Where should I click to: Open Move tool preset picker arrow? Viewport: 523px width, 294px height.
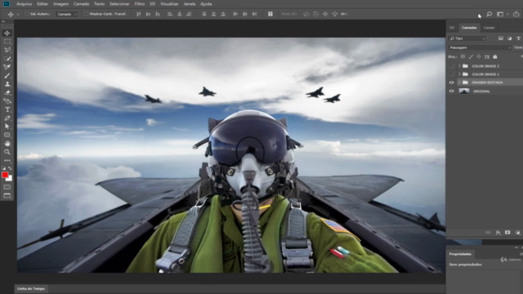tap(18, 15)
